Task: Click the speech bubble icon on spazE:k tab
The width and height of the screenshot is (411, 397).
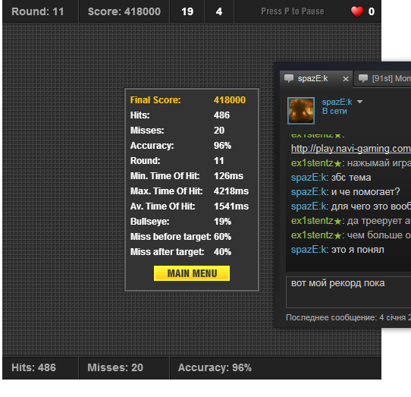Action: tap(289, 78)
